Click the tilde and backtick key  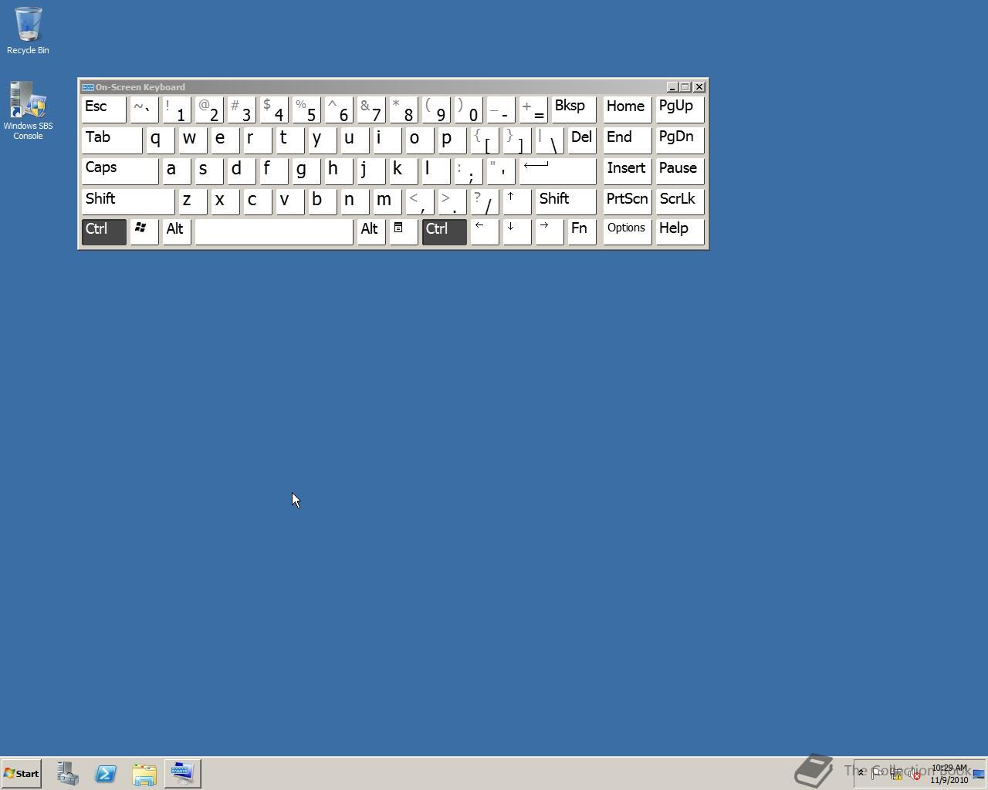pyautogui.click(x=144, y=109)
